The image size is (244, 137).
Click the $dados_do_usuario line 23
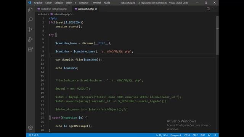[x=91, y=109]
